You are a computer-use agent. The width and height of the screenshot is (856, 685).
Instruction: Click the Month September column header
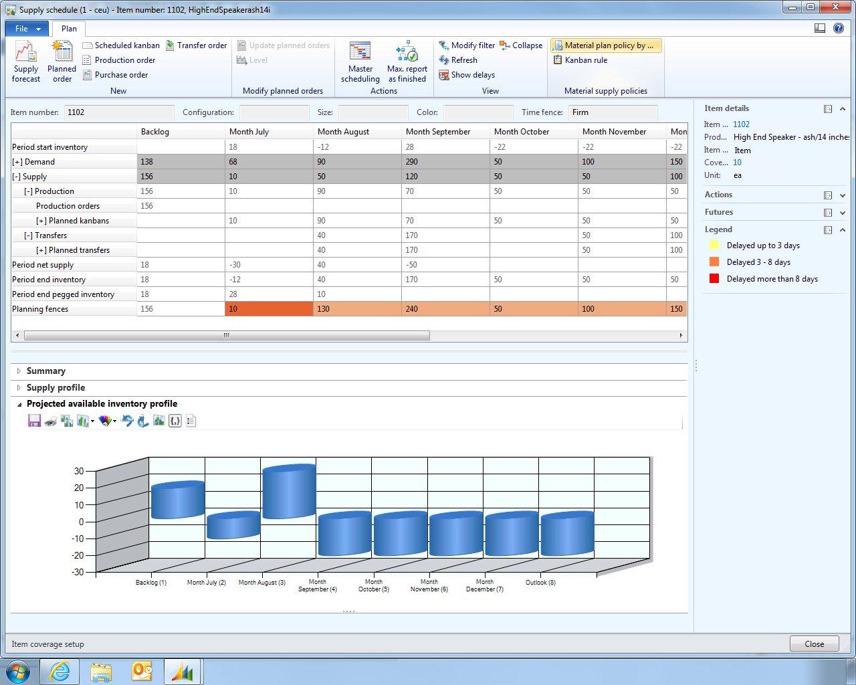(x=445, y=132)
